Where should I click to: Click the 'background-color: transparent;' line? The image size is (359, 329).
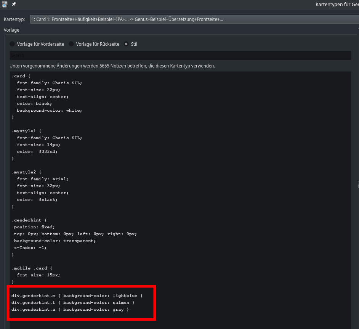pyautogui.click(x=55, y=241)
